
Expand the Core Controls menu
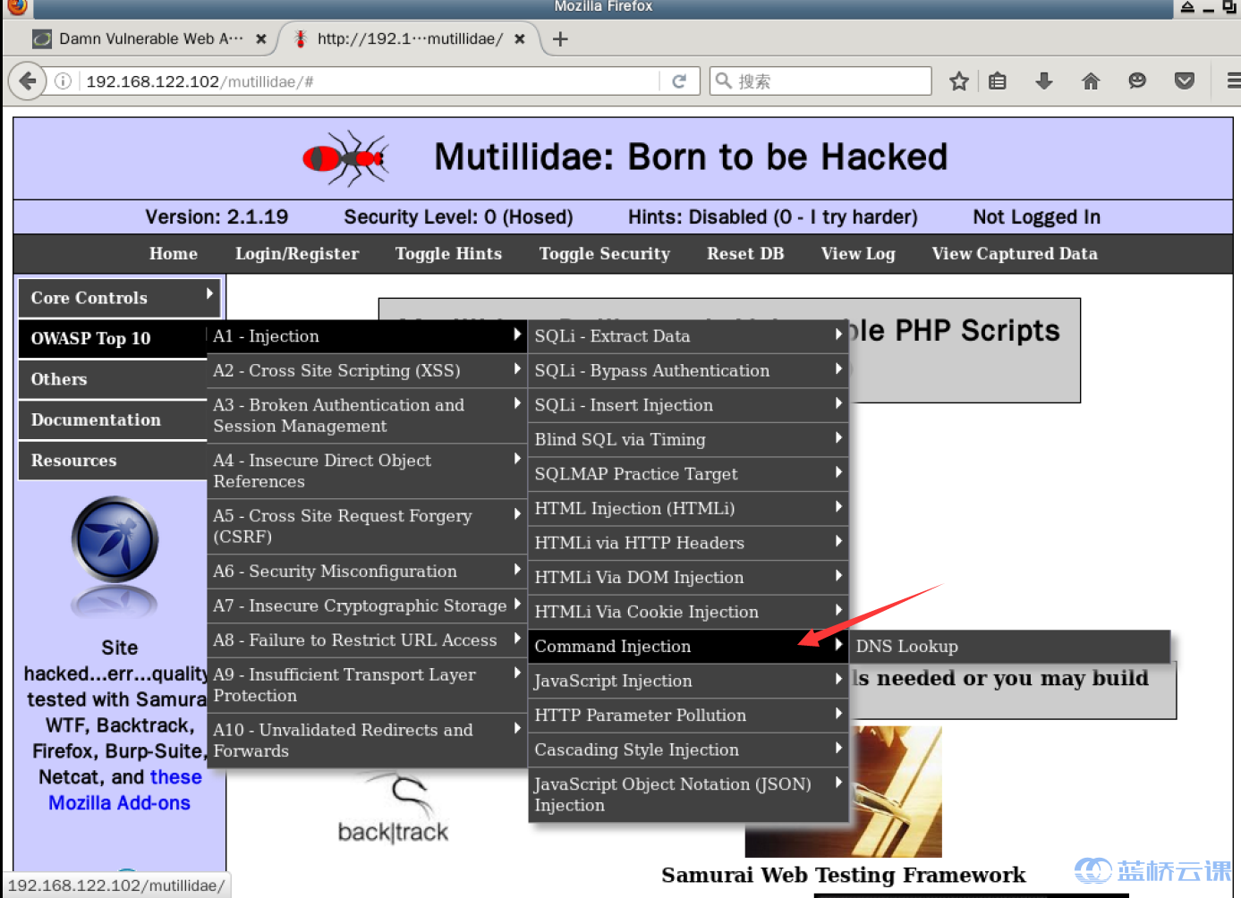[119, 298]
